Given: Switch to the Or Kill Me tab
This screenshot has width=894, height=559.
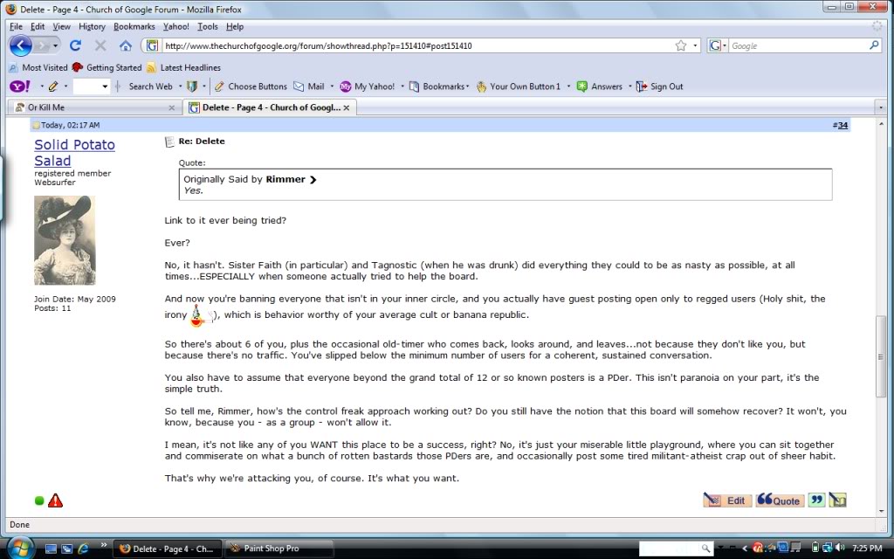Looking at the screenshot, I should (94, 107).
